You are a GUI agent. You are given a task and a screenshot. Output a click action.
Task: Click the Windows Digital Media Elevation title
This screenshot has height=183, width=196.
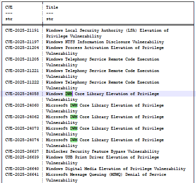tap(116, 169)
